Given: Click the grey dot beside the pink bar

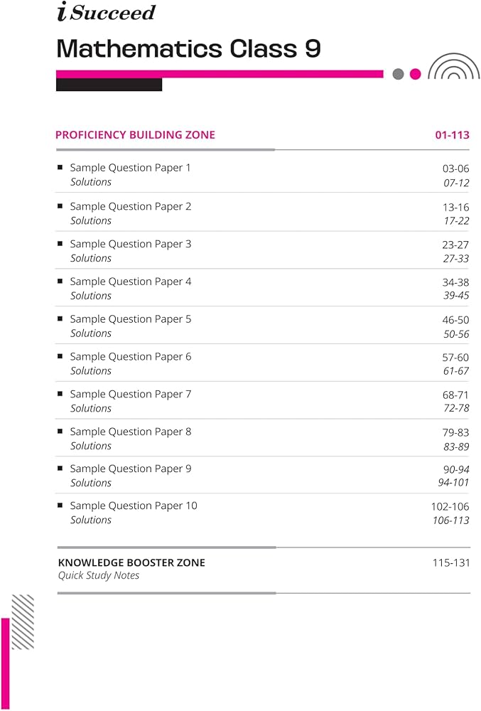Looking at the screenshot, I should click(x=398, y=74).
